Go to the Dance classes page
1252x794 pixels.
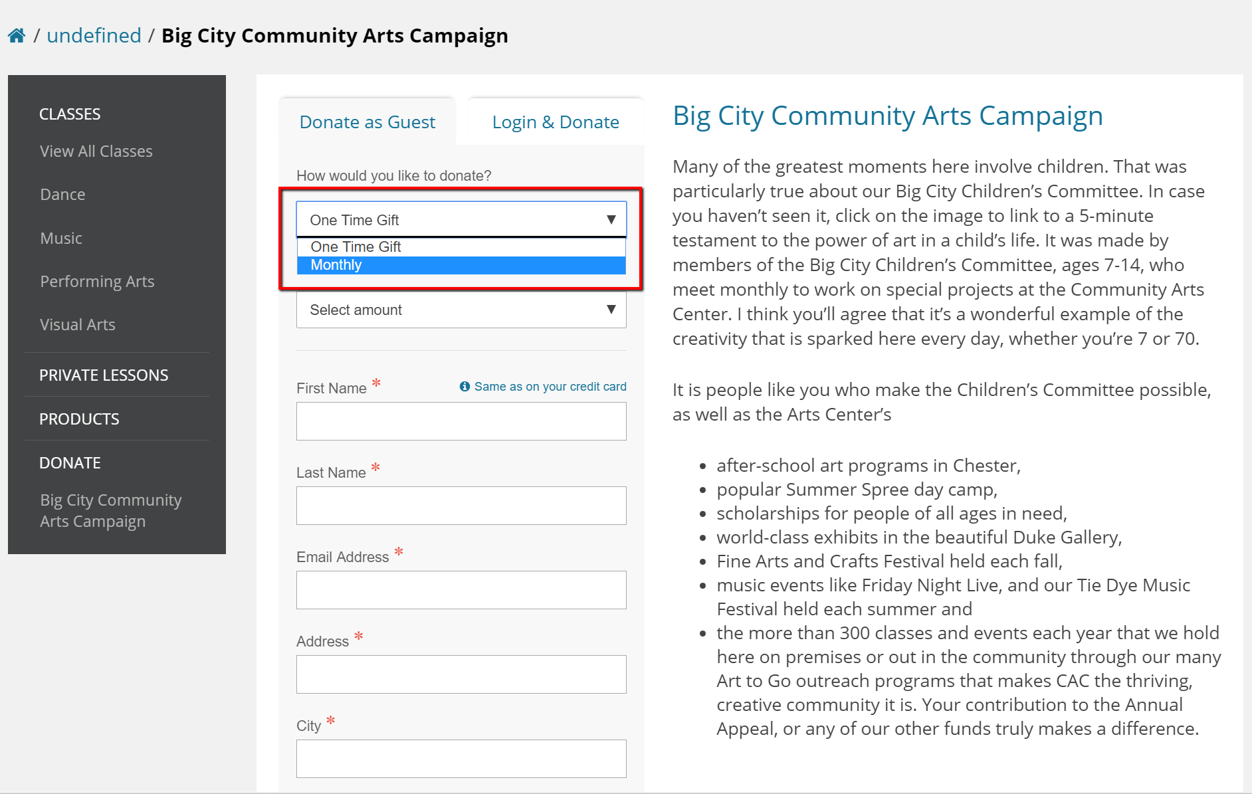[62, 195]
